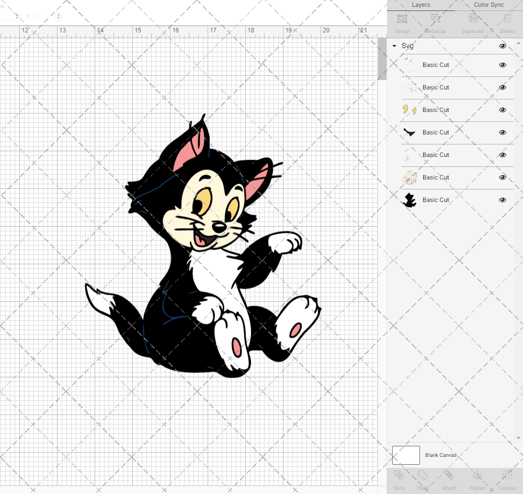
Task: Click the Contour tool icon
Action: [x=507, y=475]
